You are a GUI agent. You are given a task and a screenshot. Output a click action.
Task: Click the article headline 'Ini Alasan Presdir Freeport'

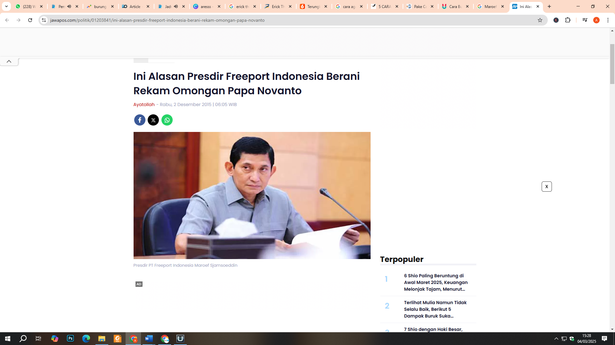coord(246,83)
